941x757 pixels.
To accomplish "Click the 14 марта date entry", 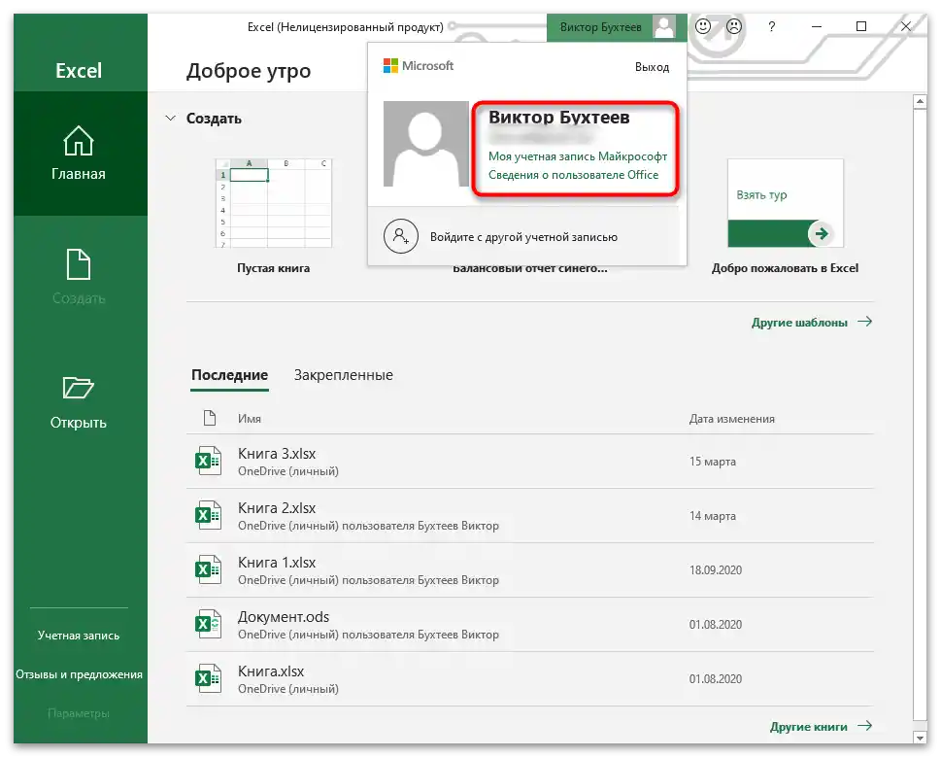I will click(x=713, y=516).
